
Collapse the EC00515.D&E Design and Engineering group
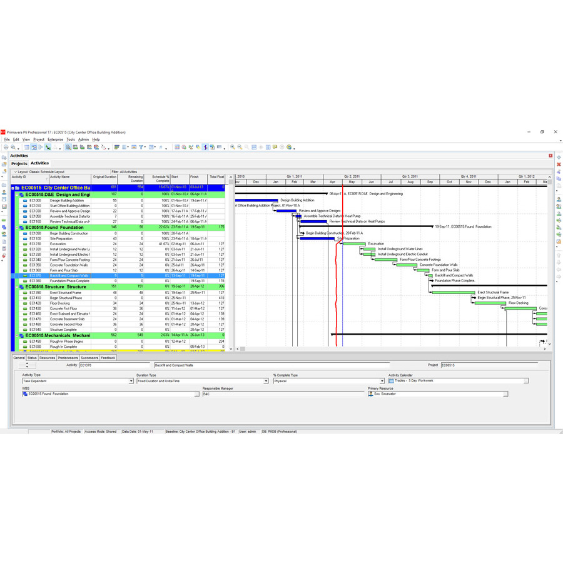[x=17, y=195]
